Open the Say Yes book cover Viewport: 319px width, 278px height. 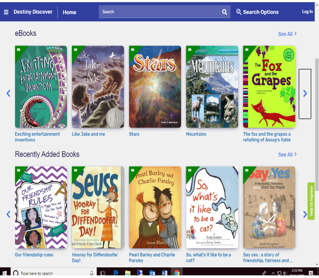pyautogui.click(x=269, y=208)
